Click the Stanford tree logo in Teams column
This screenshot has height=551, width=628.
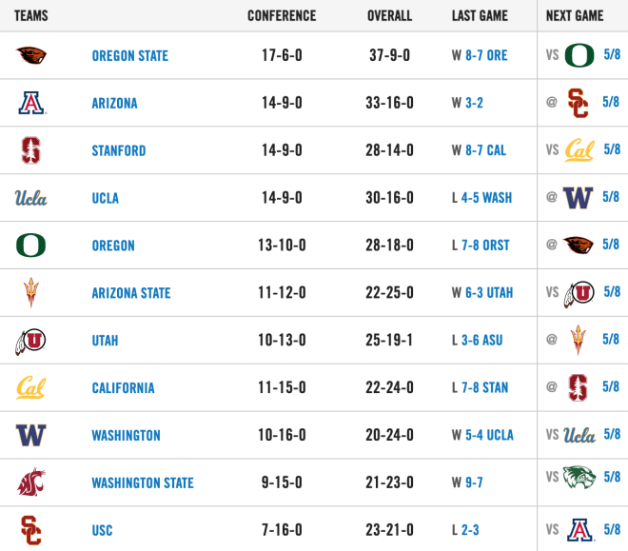pos(30,150)
